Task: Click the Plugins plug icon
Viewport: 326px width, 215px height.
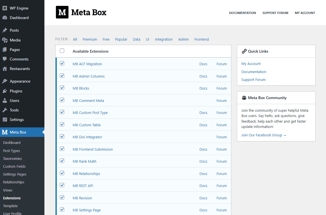Action: click(5, 91)
